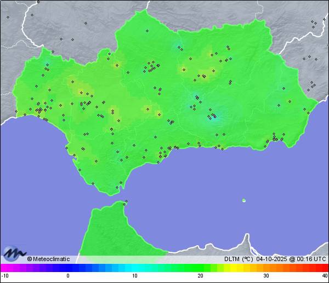
Task: Click the DLTM (ºC) label
Action: click(x=237, y=259)
